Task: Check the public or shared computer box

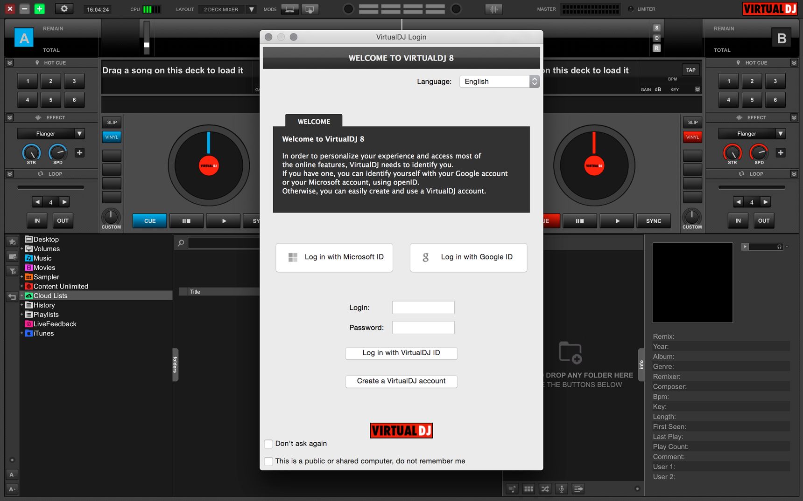Action: [x=268, y=461]
